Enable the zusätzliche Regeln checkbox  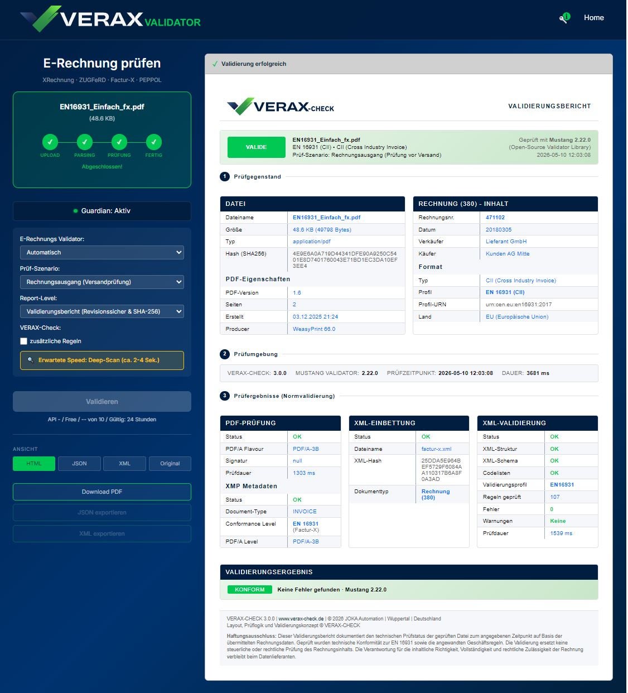23,341
